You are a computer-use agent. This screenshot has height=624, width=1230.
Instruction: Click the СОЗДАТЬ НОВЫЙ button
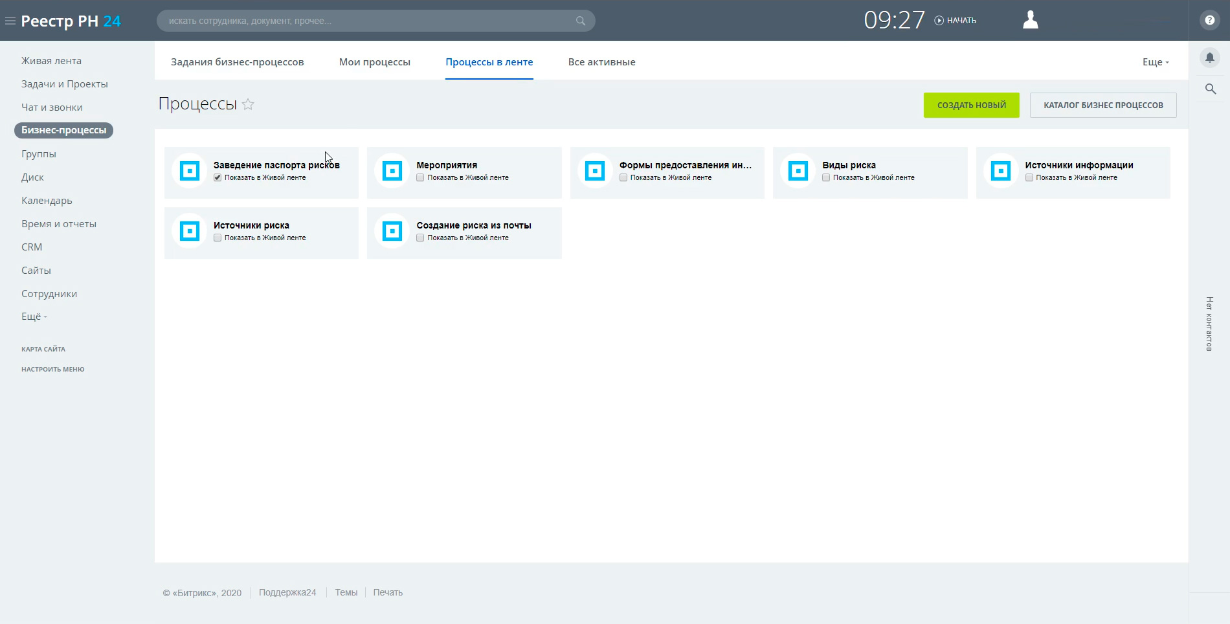[x=971, y=105]
